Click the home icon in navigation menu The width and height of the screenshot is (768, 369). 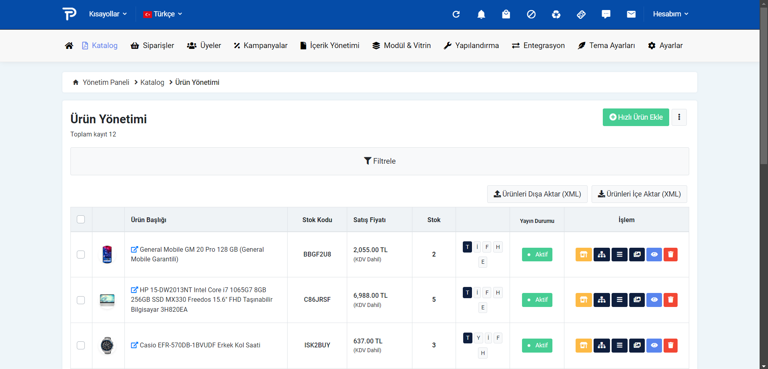coord(69,46)
